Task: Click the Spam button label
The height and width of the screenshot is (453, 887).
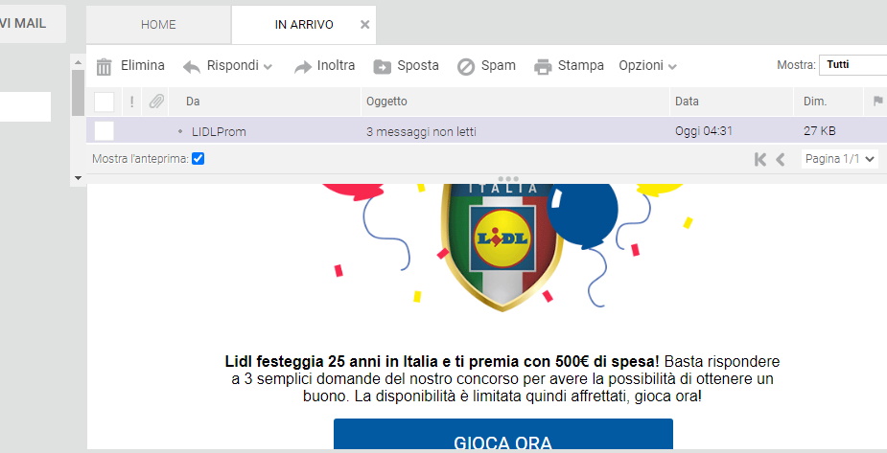Action: [x=499, y=65]
